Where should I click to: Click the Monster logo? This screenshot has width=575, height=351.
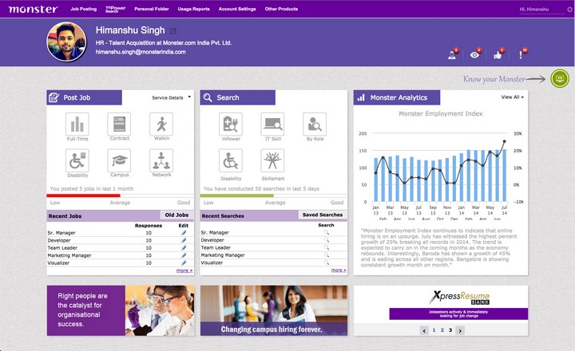(x=33, y=9)
